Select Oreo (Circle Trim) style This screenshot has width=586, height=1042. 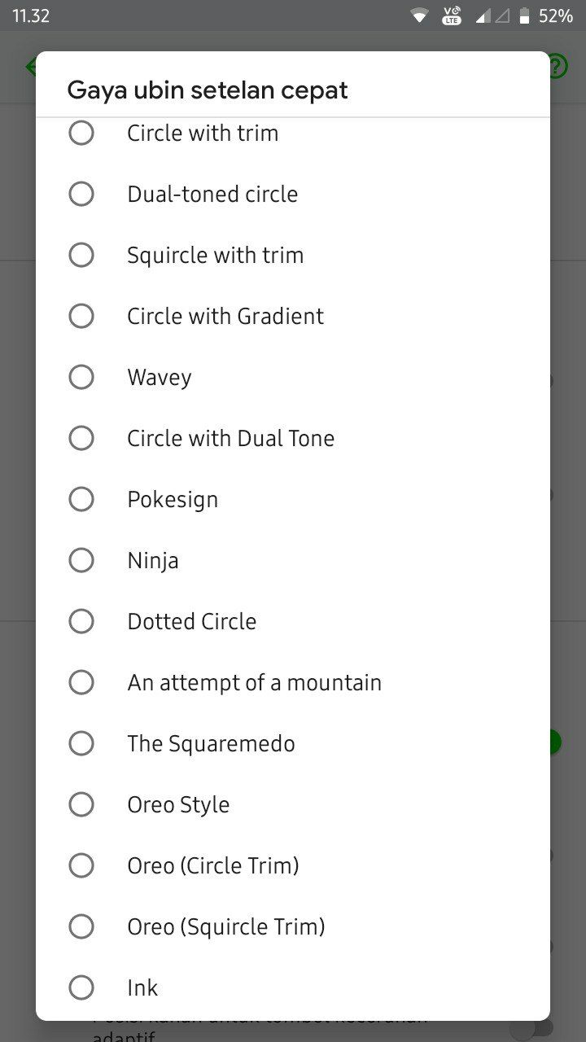point(293,865)
